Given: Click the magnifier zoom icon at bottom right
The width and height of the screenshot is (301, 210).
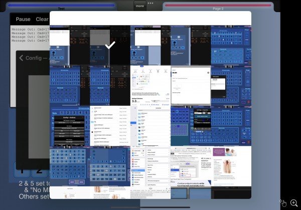Looking at the screenshot, I should (294, 203).
